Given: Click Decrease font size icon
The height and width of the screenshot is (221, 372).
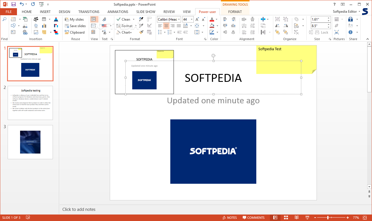Looking at the screenshot, I should point(203,19).
